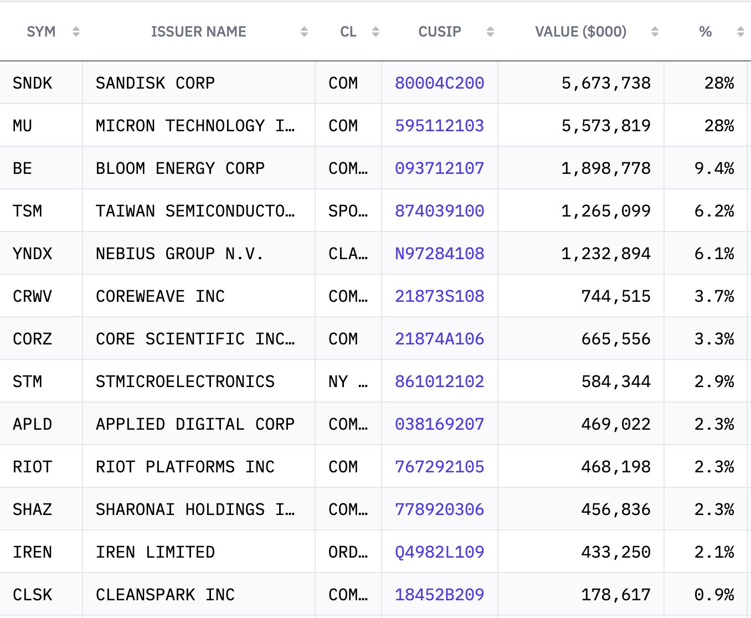The height and width of the screenshot is (618, 751).
Task: Toggle sorting with the CL column icon
Action: pyautogui.click(x=375, y=32)
